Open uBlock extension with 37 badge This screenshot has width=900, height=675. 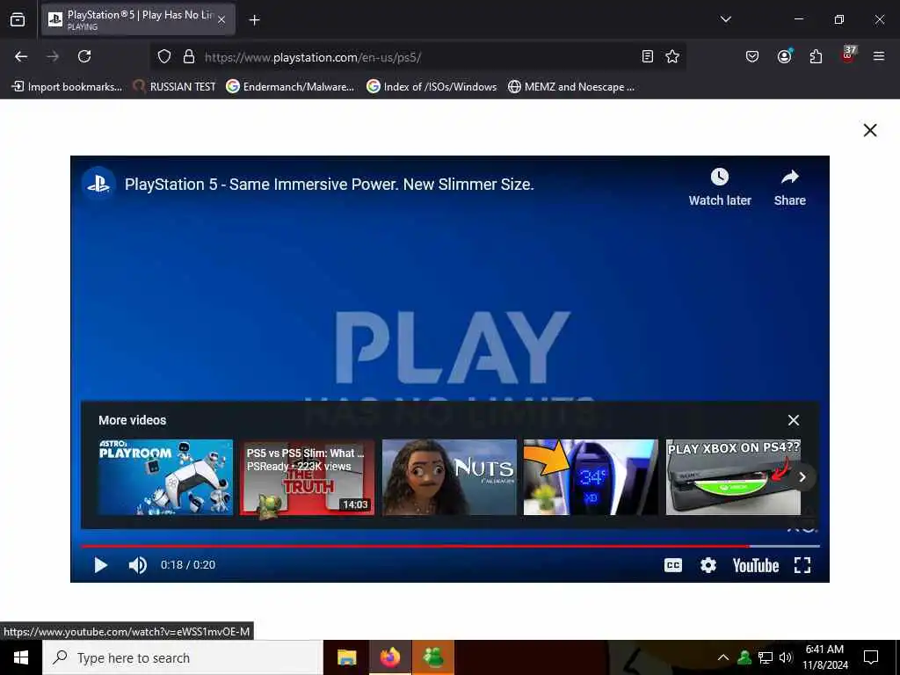point(848,55)
